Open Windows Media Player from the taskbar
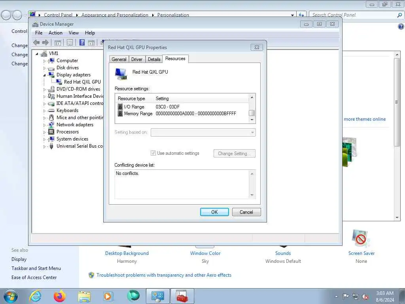This screenshot has width=405, height=304. (x=108, y=296)
